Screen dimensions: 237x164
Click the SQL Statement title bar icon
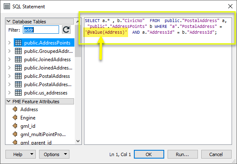[7, 7]
